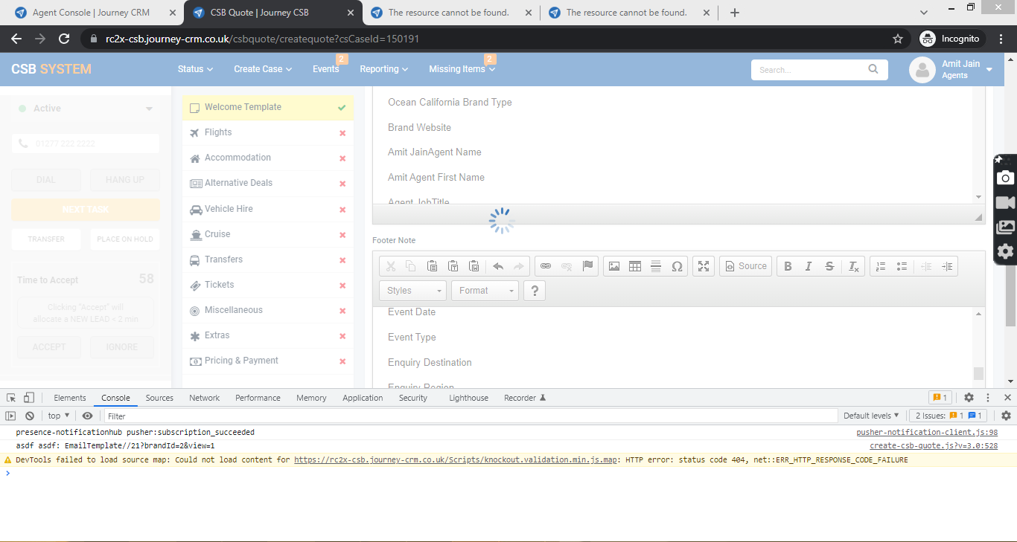Apply bold formatting in Footer Note

pos(788,266)
